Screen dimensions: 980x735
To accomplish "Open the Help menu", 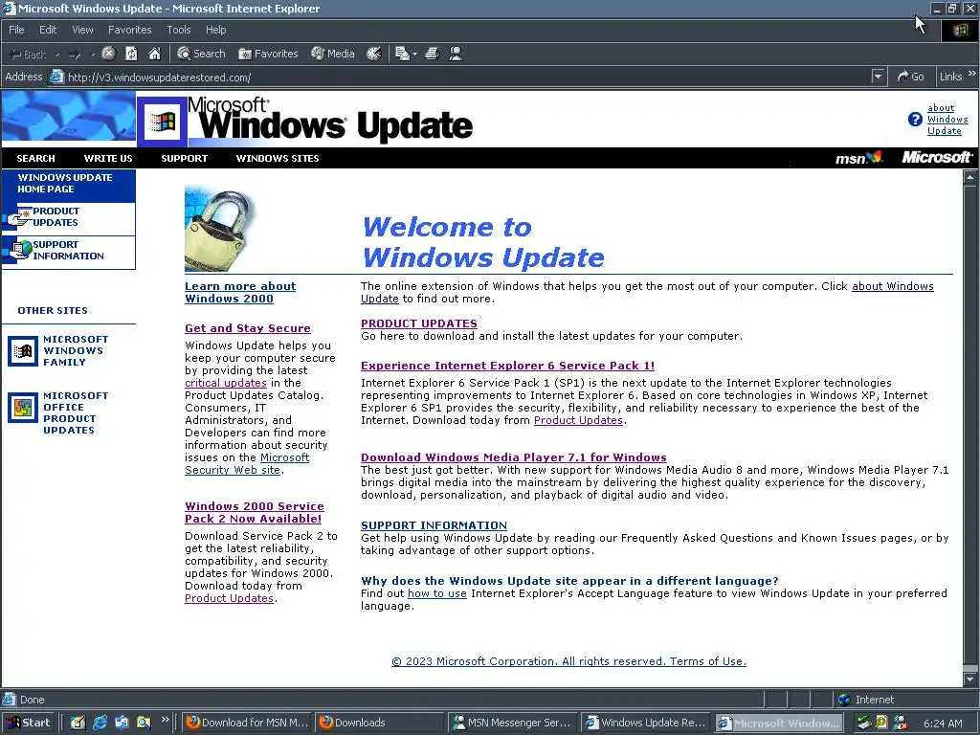I will 215,30.
